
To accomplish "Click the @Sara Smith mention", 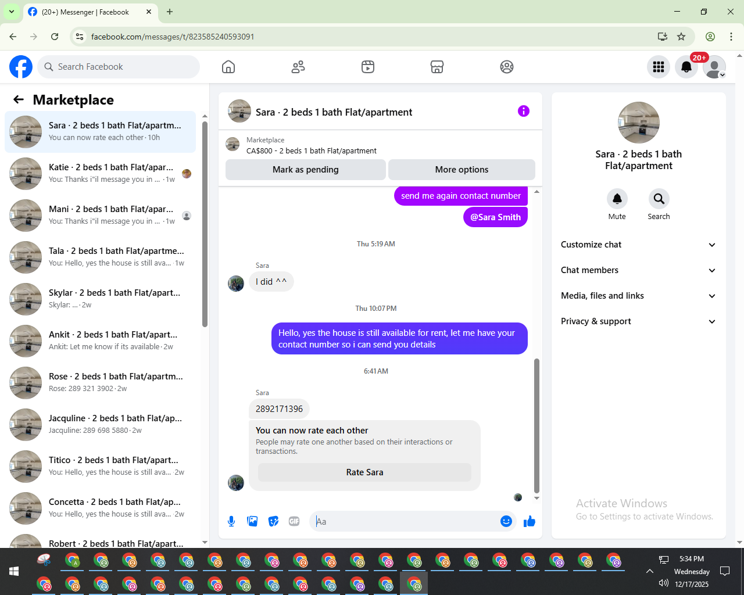I will tap(495, 217).
